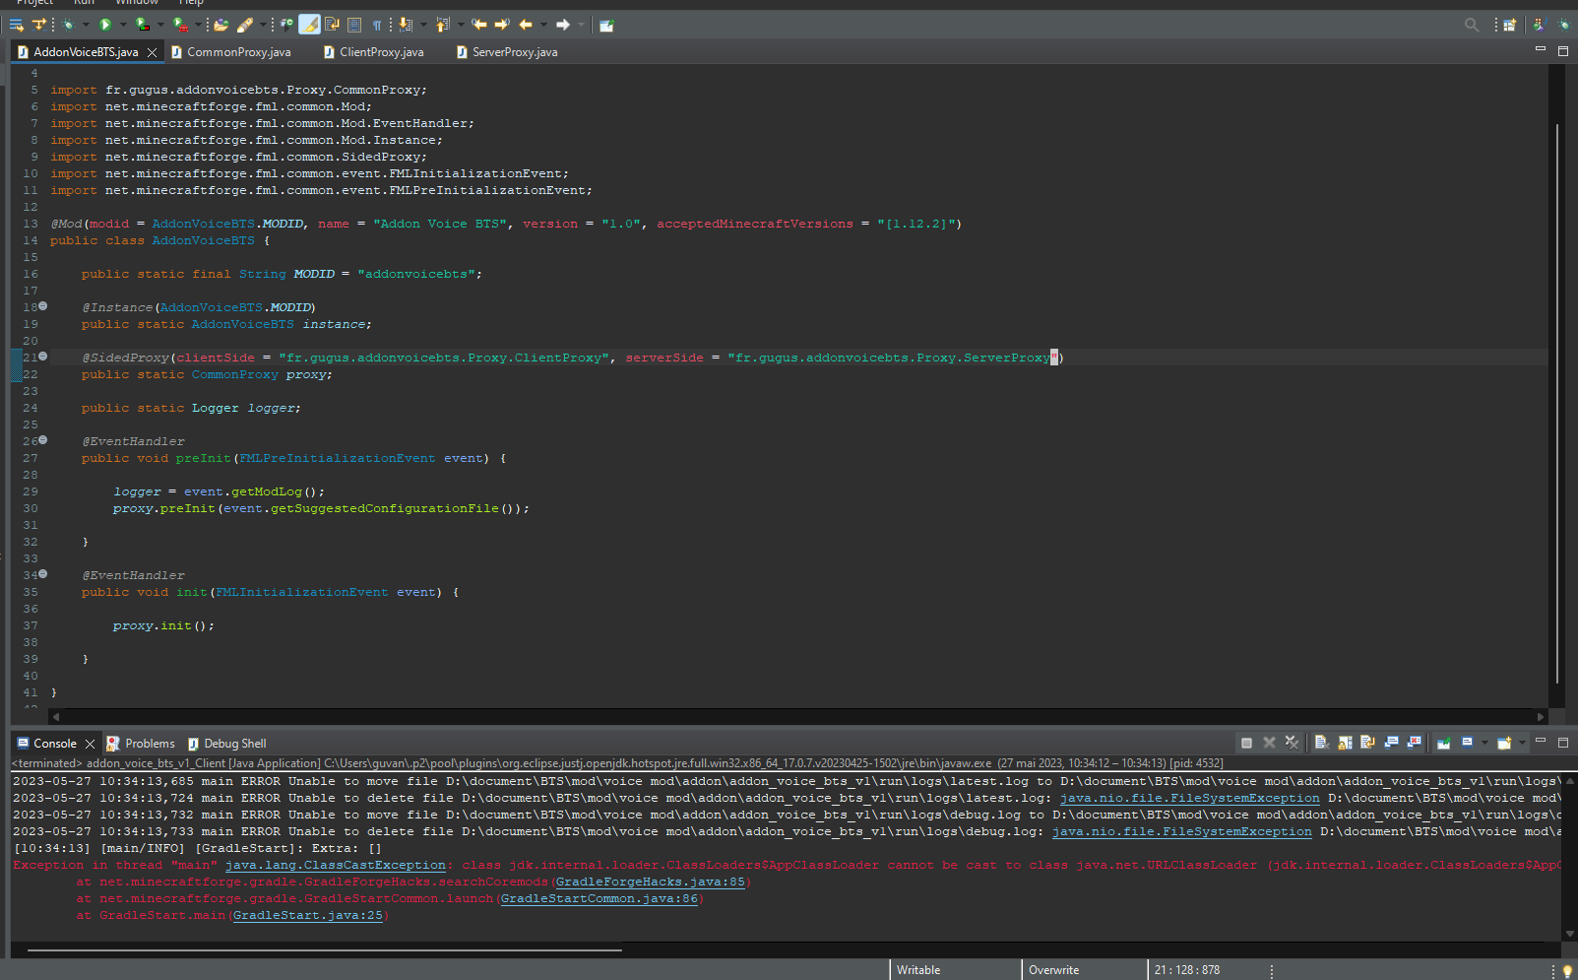The image size is (1578, 980).
Task: Open the Run button dropdown arrow
Action: (x=123, y=25)
